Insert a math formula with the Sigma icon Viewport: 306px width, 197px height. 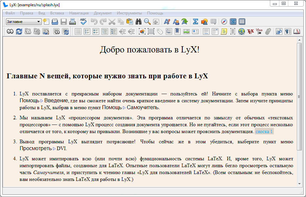point(195,22)
